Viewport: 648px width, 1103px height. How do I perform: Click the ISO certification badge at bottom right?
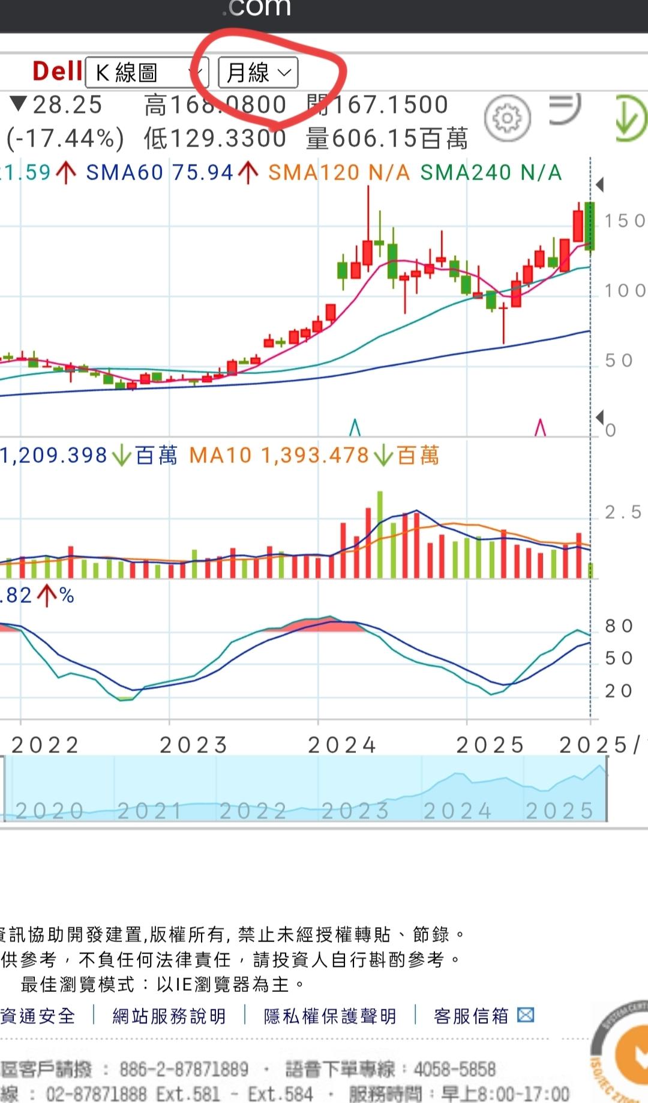[x=620, y=1051]
